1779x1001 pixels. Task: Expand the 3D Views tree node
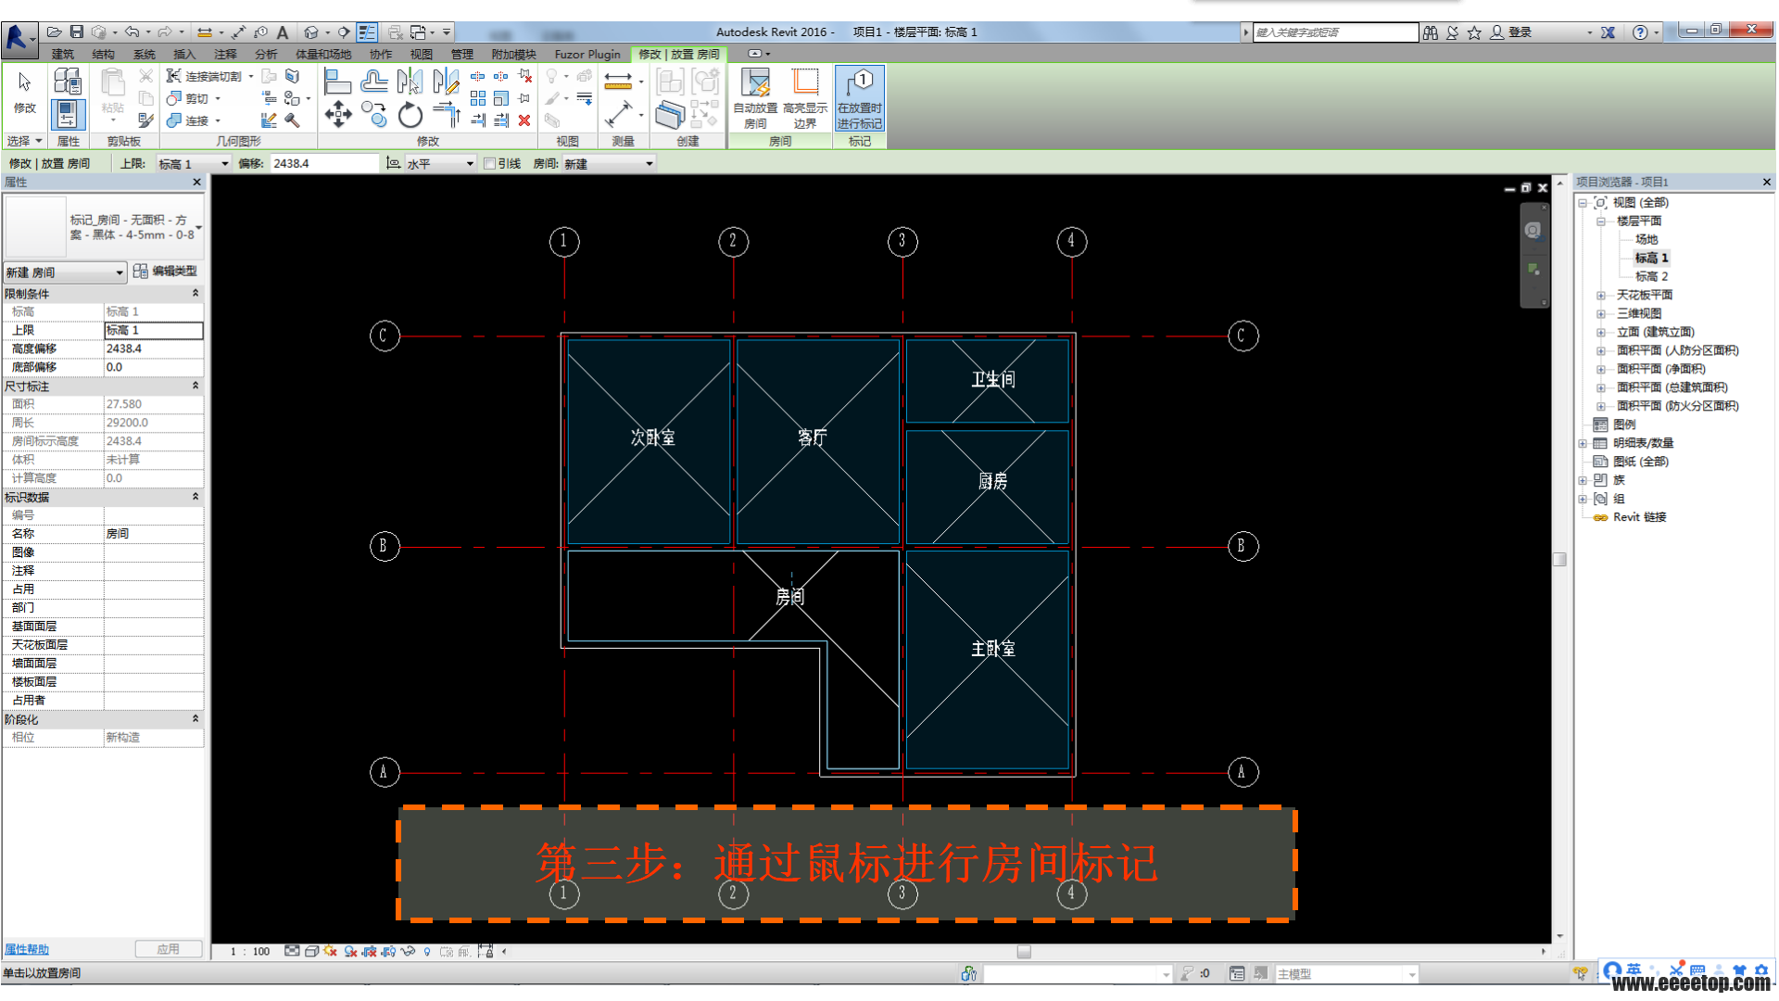[1600, 313]
